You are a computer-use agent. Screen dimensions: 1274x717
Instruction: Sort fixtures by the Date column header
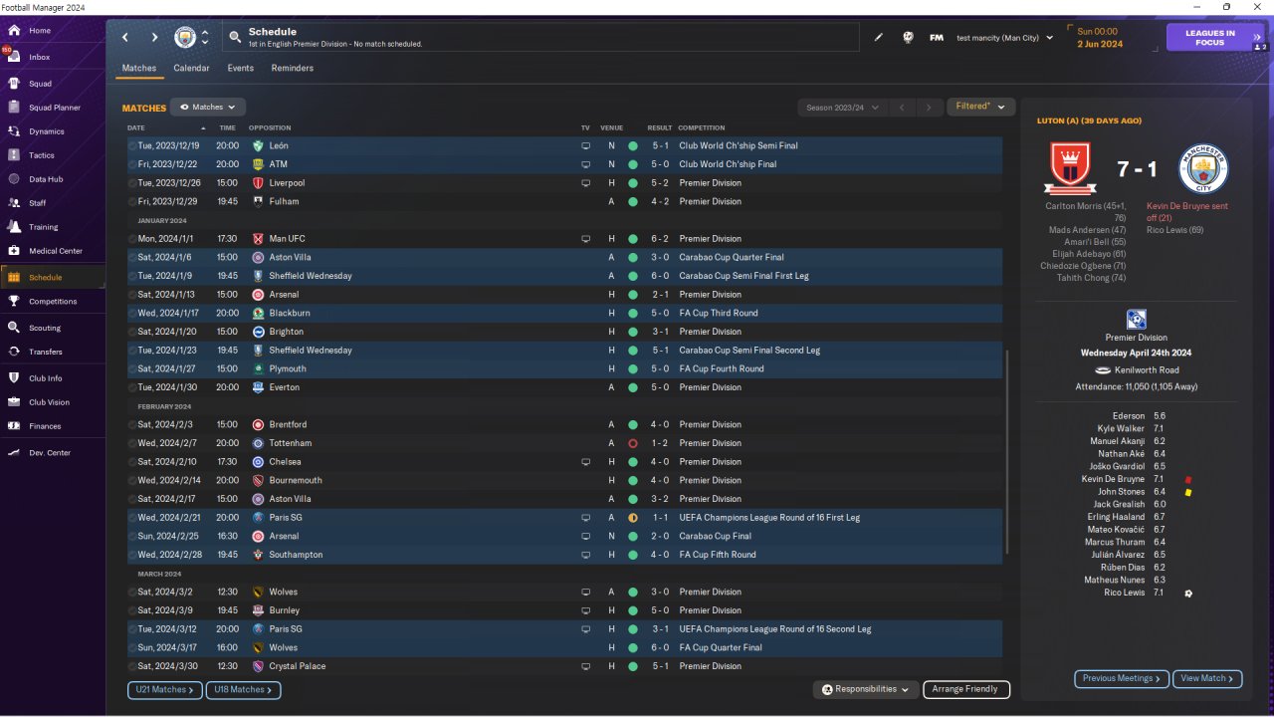tap(136, 128)
